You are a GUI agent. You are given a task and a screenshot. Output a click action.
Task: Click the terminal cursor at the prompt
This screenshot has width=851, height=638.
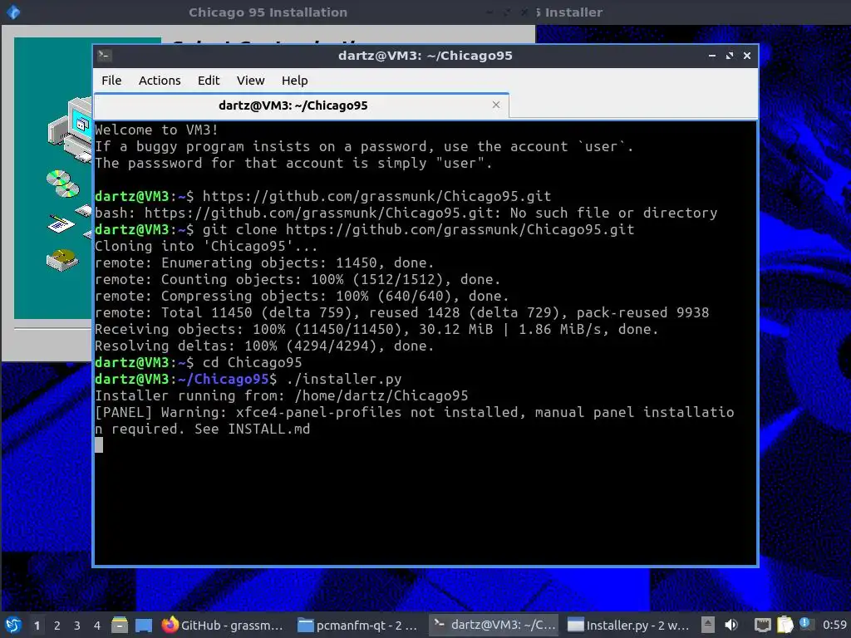point(99,445)
